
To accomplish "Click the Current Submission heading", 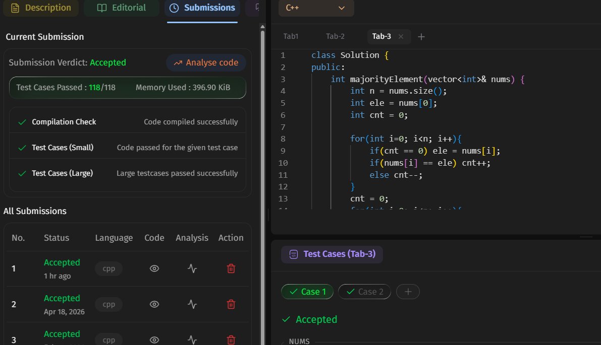I will 44,37.
